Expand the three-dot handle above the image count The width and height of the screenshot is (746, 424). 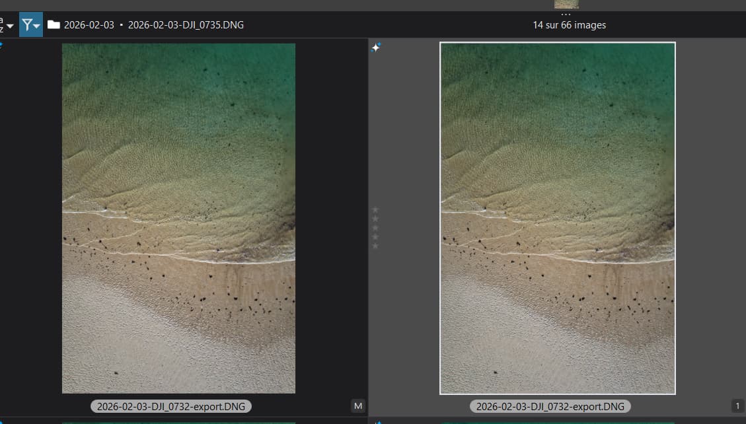coord(566,14)
